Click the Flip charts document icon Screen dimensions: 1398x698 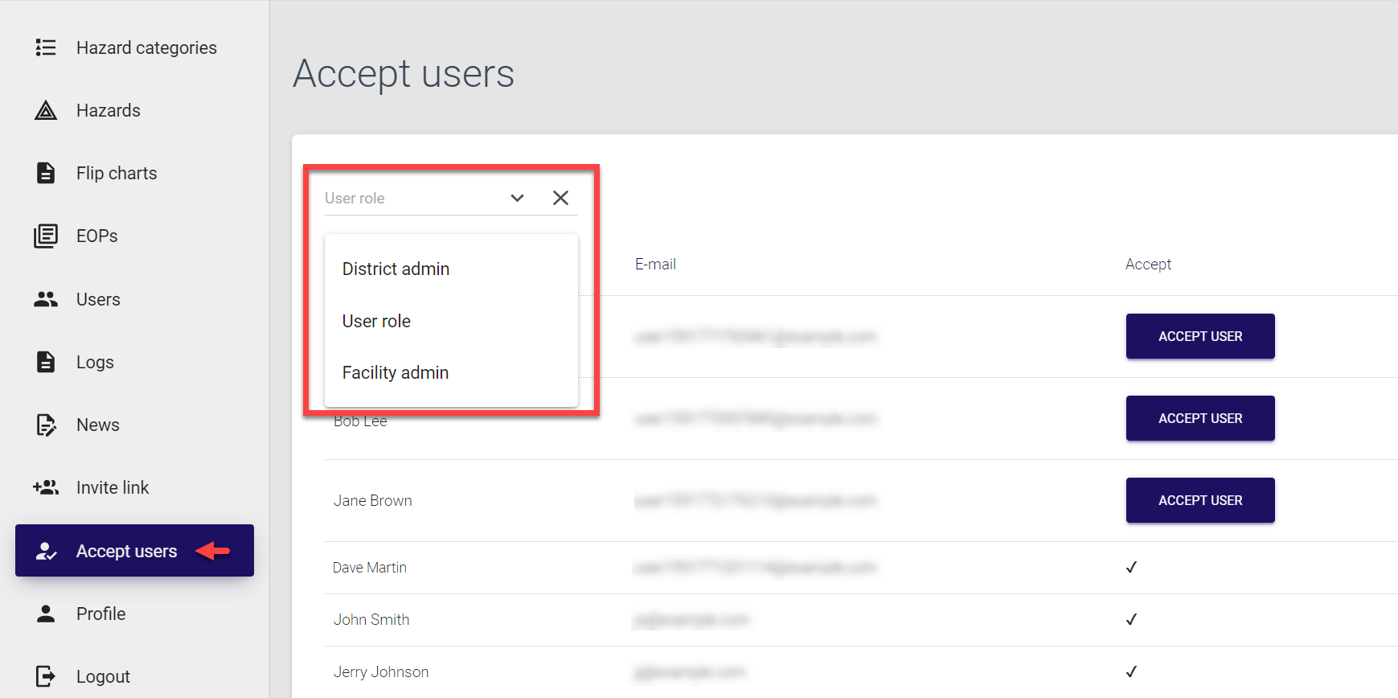(46, 173)
